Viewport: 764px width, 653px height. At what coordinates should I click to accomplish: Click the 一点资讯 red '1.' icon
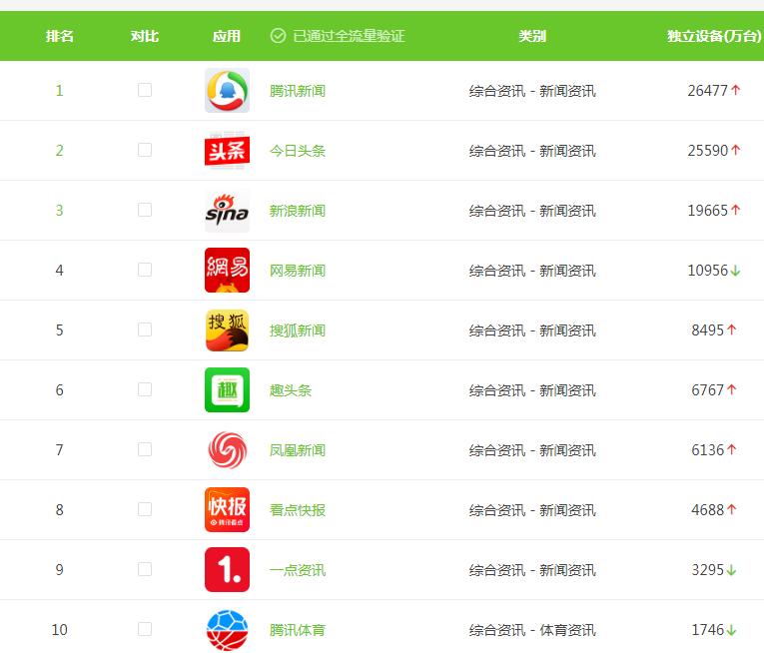pos(227,570)
